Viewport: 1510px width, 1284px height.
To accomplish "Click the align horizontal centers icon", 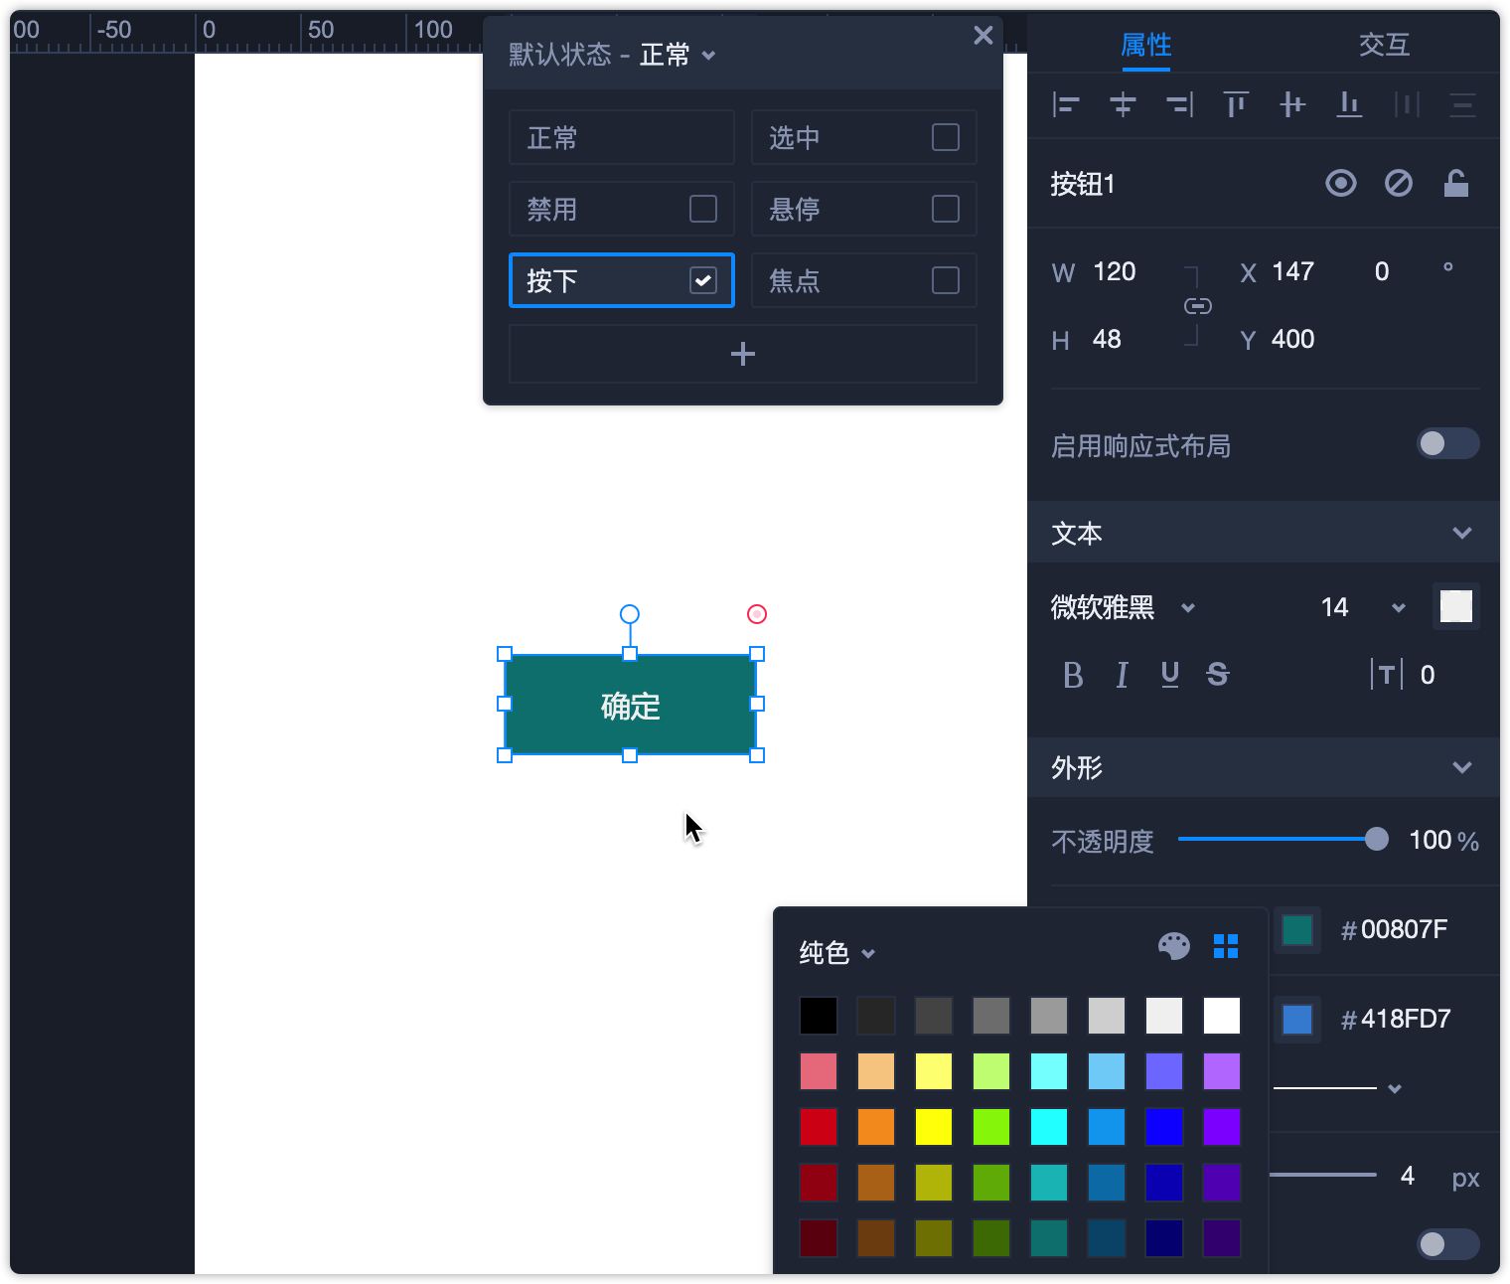I will pyautogui.click(x=1123, y=104).
